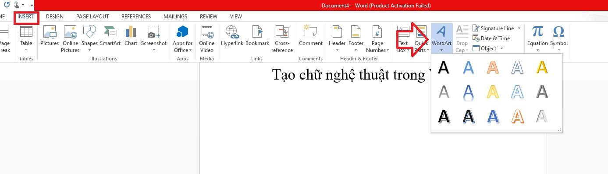The width and height of the screenshot is (608, 174).
Task: Insert an Object
Action: pos(485,49)
